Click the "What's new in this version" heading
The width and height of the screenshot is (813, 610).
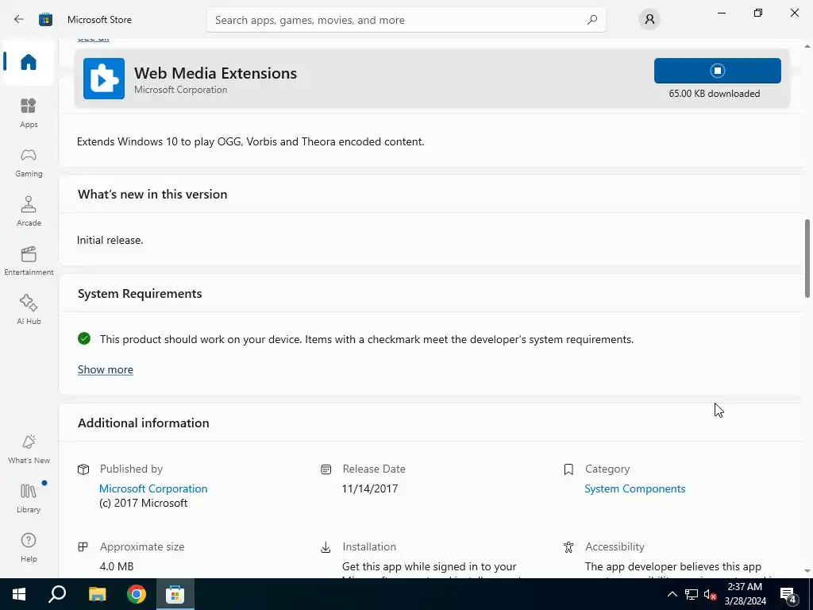[152, 194]
